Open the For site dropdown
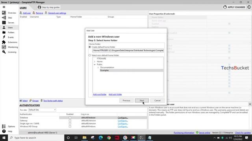 pyautogui.click(x=42, y=110)
